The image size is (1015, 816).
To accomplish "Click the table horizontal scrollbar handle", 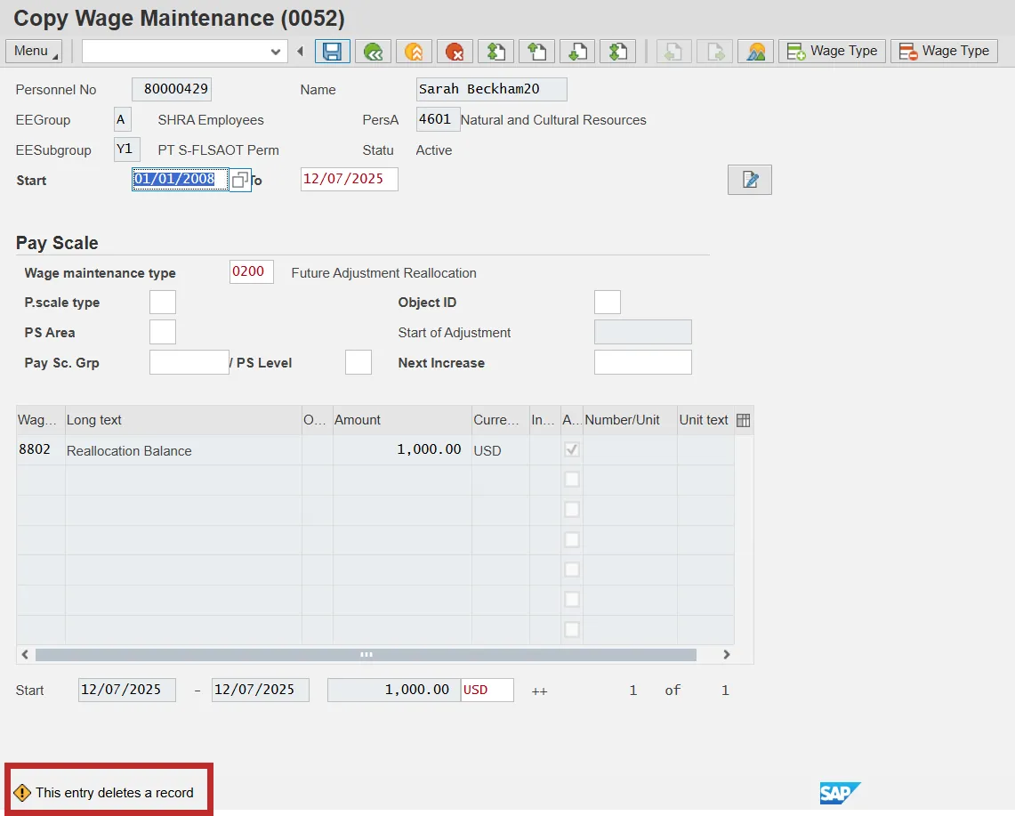I will tap(366, 654).
